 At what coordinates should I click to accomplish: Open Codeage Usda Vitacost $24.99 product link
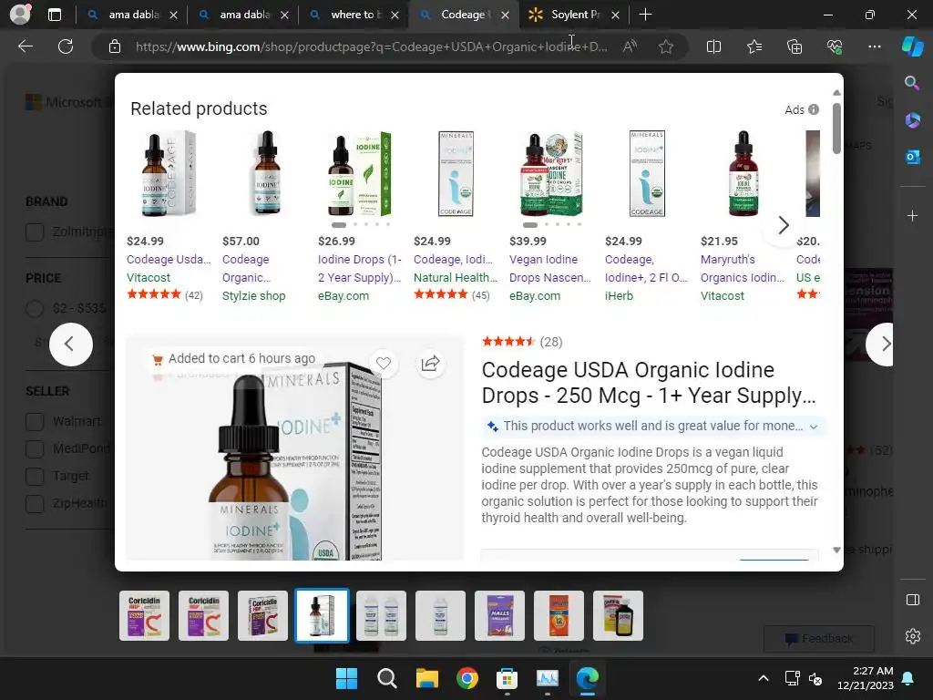(169, 260)
